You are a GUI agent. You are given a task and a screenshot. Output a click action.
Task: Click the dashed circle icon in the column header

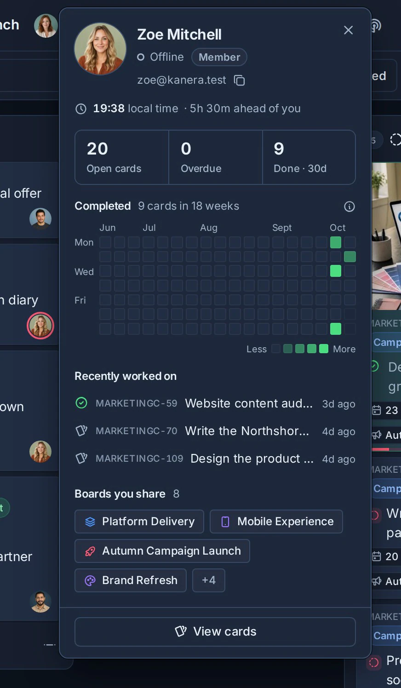[x=395, y=139]
